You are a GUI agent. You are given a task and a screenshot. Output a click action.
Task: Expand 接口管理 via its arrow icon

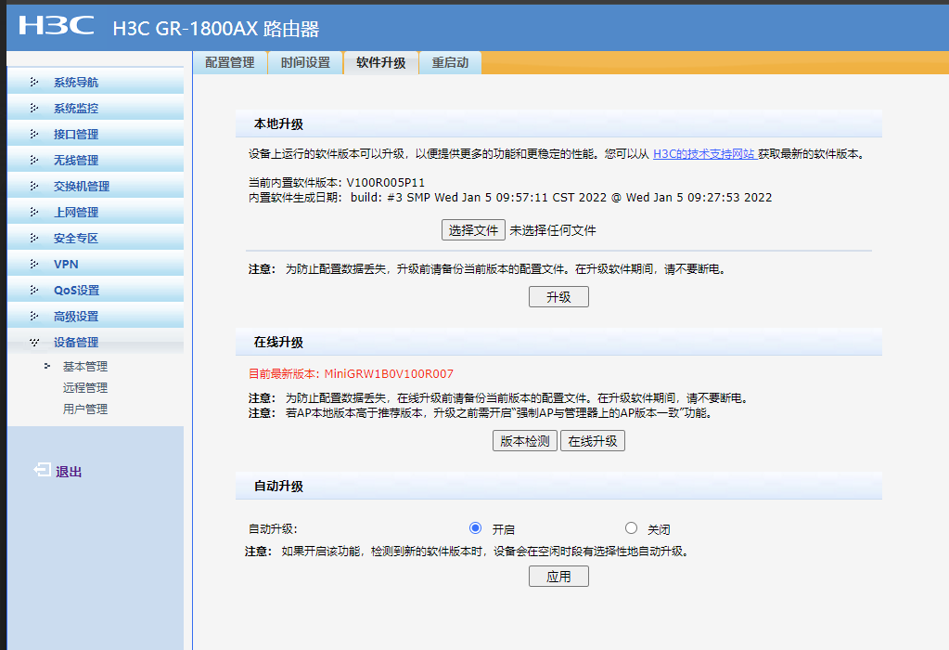tap(34, 134)
